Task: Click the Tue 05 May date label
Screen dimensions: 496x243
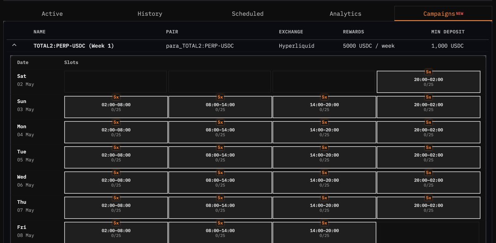Action: pyautogui.click(x=26, y=156)
